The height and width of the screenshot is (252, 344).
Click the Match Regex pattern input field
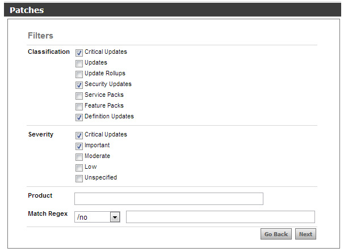click(x=220, y=217)
